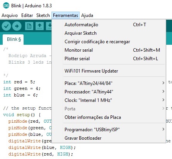172x159 pixels.
Task: Open the Programador USBtinyISP submenu
Action: coord(114,129)
